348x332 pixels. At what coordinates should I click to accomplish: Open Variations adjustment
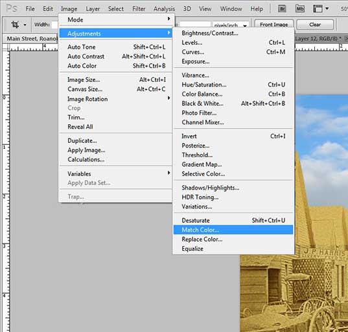[233, 207]
